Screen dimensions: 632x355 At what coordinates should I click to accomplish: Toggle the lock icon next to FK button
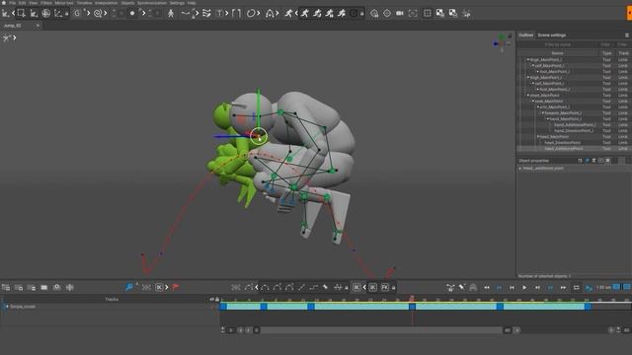(393, 287)
